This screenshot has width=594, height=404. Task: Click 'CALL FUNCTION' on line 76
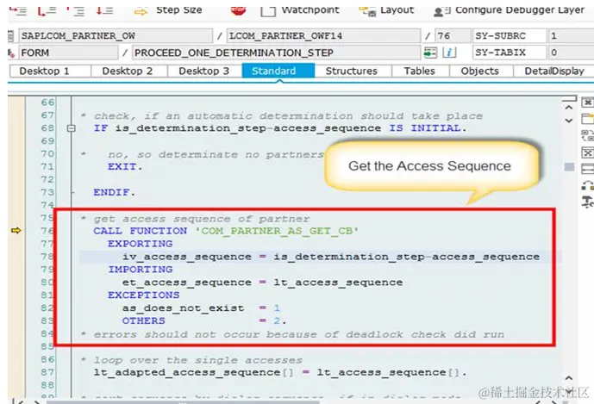(141, 231)
